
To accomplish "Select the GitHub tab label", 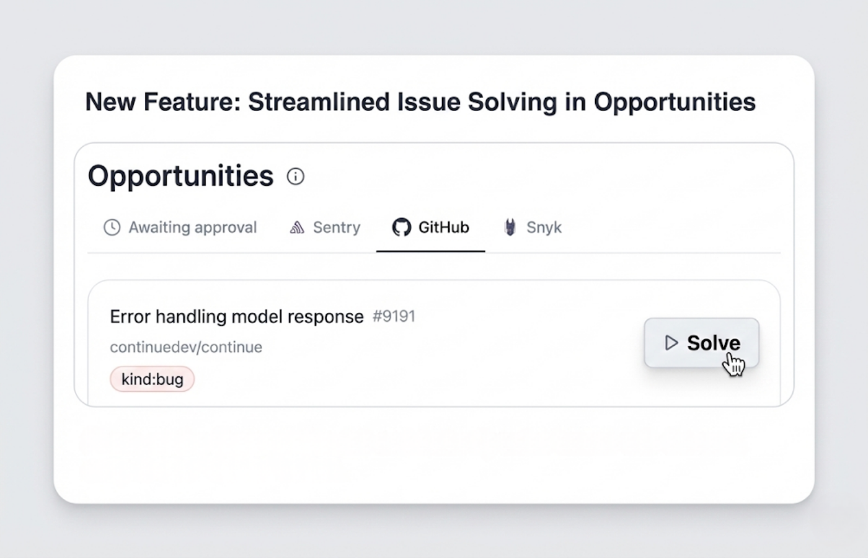I will [x=443, y=228].
